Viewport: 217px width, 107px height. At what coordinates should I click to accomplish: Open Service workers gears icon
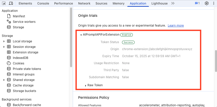pyautogui.click(x=9, y=22)
